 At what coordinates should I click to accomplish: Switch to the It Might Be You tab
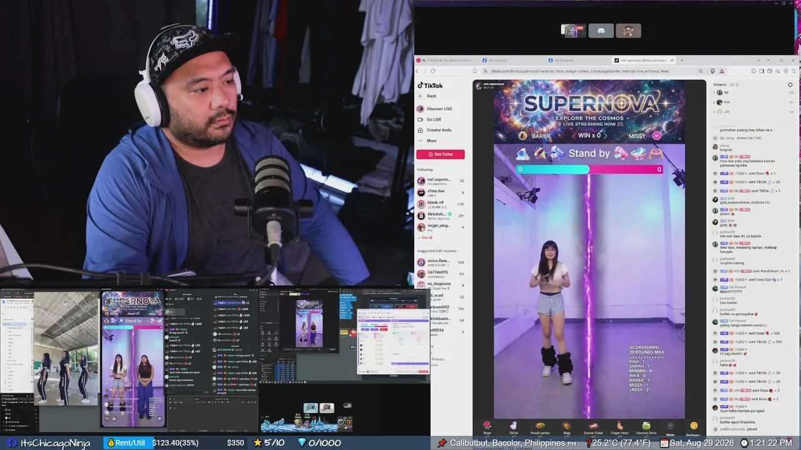click(x=446, y=61)
